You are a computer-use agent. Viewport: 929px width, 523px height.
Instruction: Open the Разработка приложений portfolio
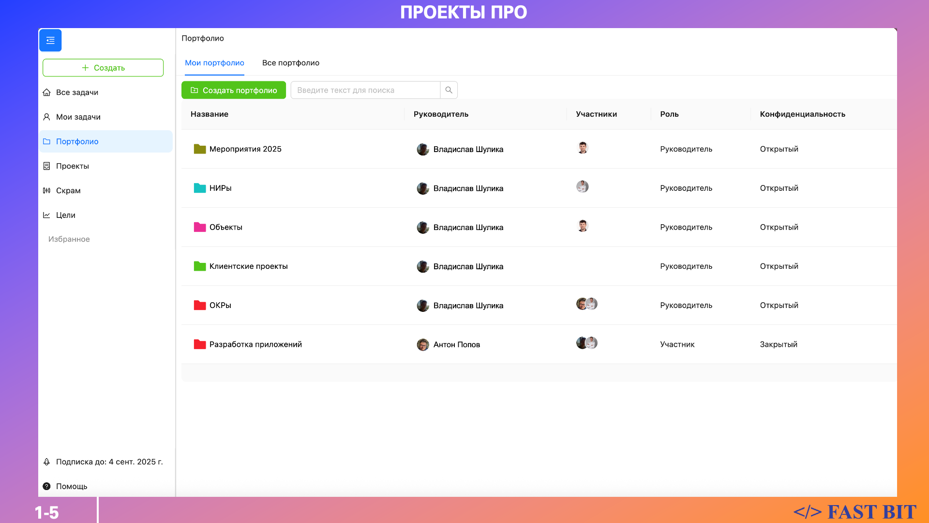pos(255,344)
